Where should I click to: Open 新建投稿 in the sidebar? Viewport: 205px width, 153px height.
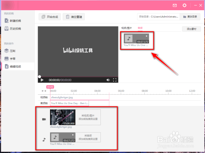coord(13,21)
